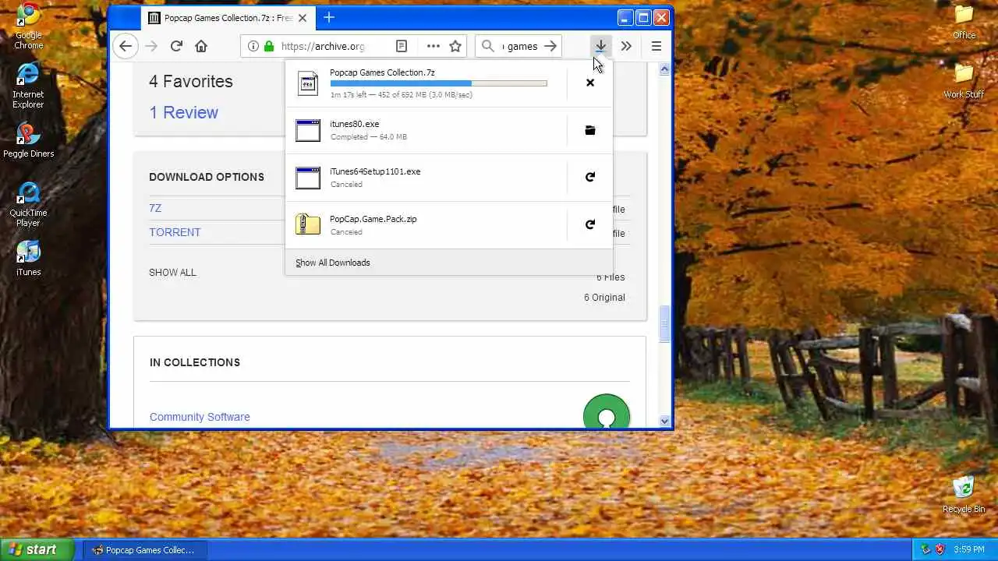Open the Windows start menu
The height and width of the screenshot is (561, 998).
click(37, 549)
